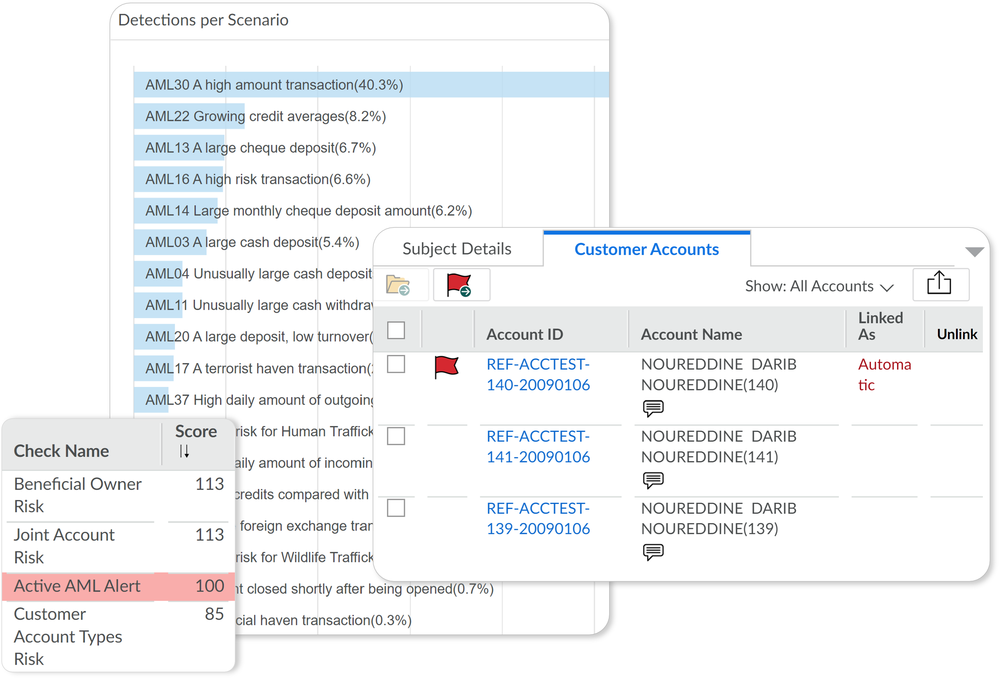Image resolution: width=999 pixels, height=678 pixels.
Task: Select the Customer Accounts tab
Action: pos(646,250)
